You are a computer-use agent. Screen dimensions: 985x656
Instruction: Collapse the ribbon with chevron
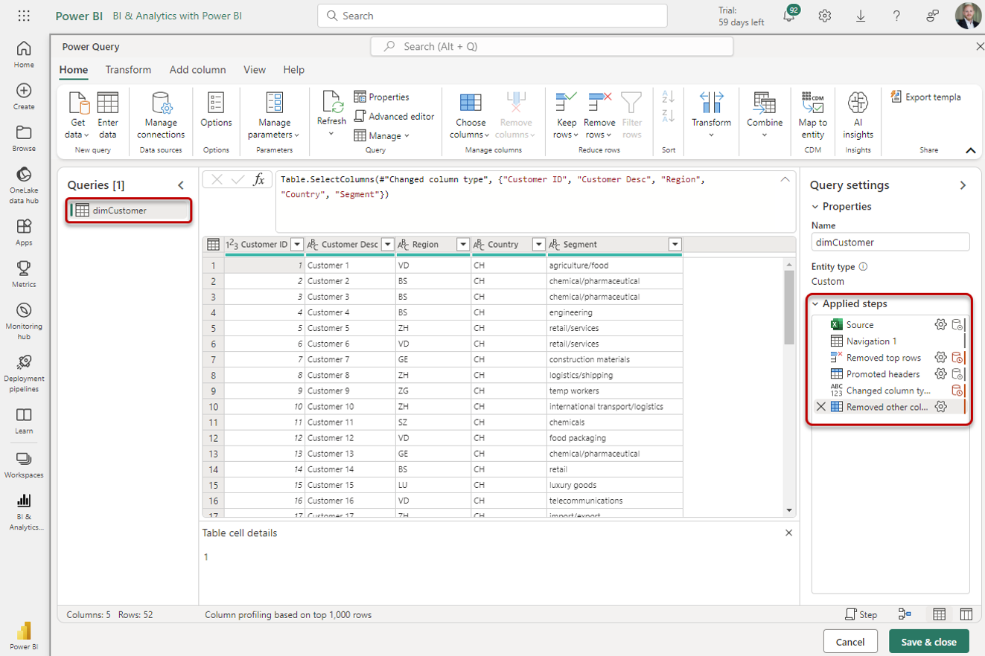[970, 150]
